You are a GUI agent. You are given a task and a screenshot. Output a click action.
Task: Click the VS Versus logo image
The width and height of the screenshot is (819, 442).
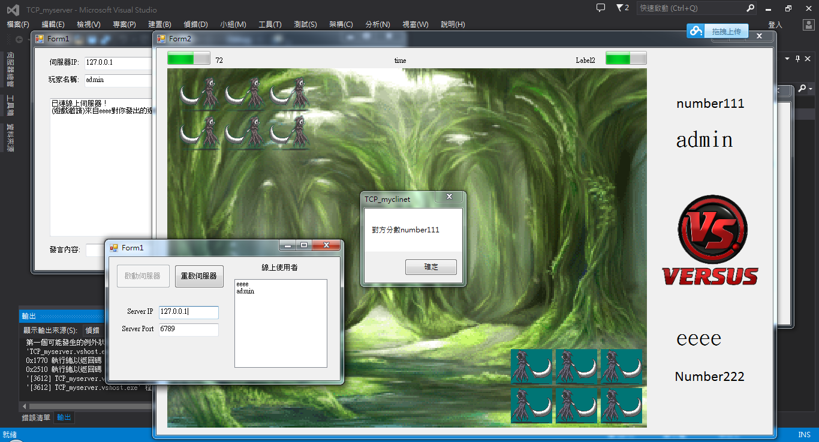coord(710,241)
